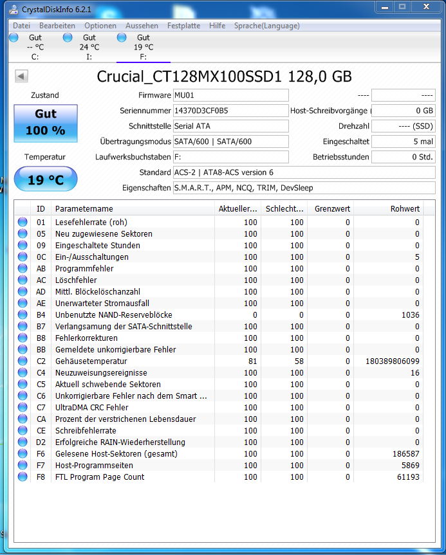Click status orb for Mittl. Blöckelöschanzahl
This screenshot has height=555, width=446.
point(23,292)
